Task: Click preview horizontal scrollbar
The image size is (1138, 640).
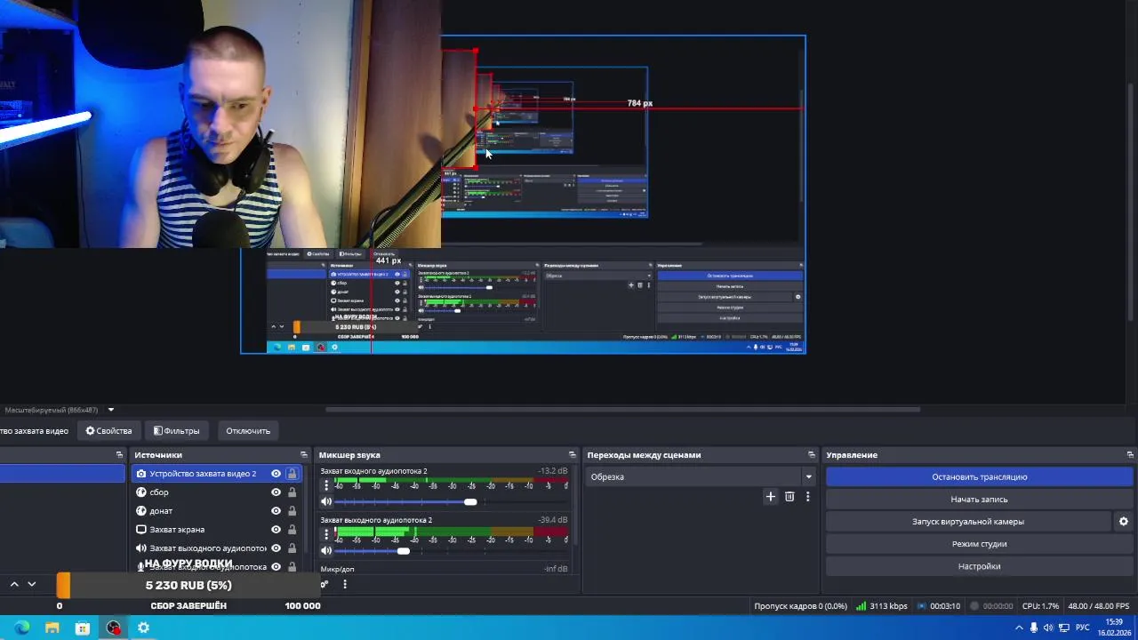Action: click(x=622, y=410)
